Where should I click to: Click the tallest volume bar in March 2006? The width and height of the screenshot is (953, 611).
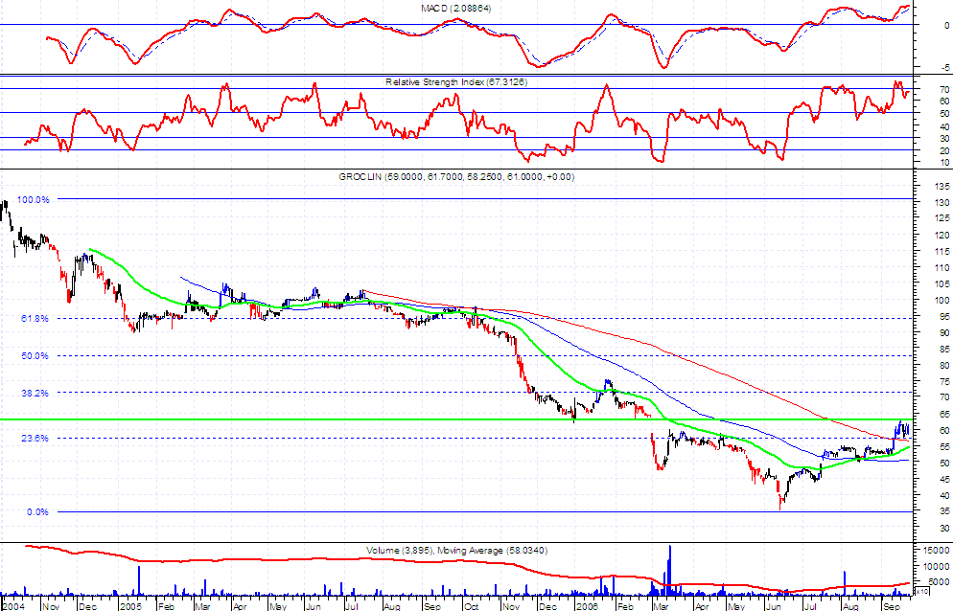click(670, 570)
